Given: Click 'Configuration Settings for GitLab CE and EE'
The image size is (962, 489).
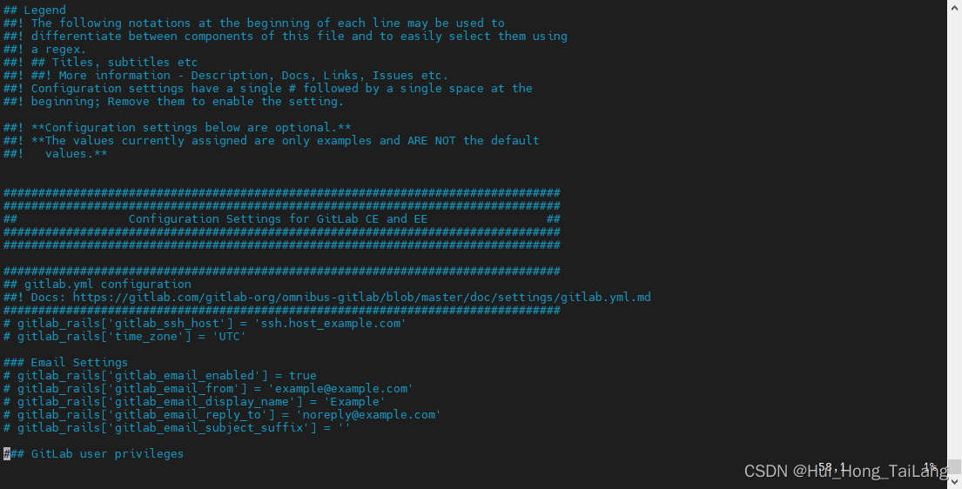Looking at the screenshot, I should [x=278, y=218].
